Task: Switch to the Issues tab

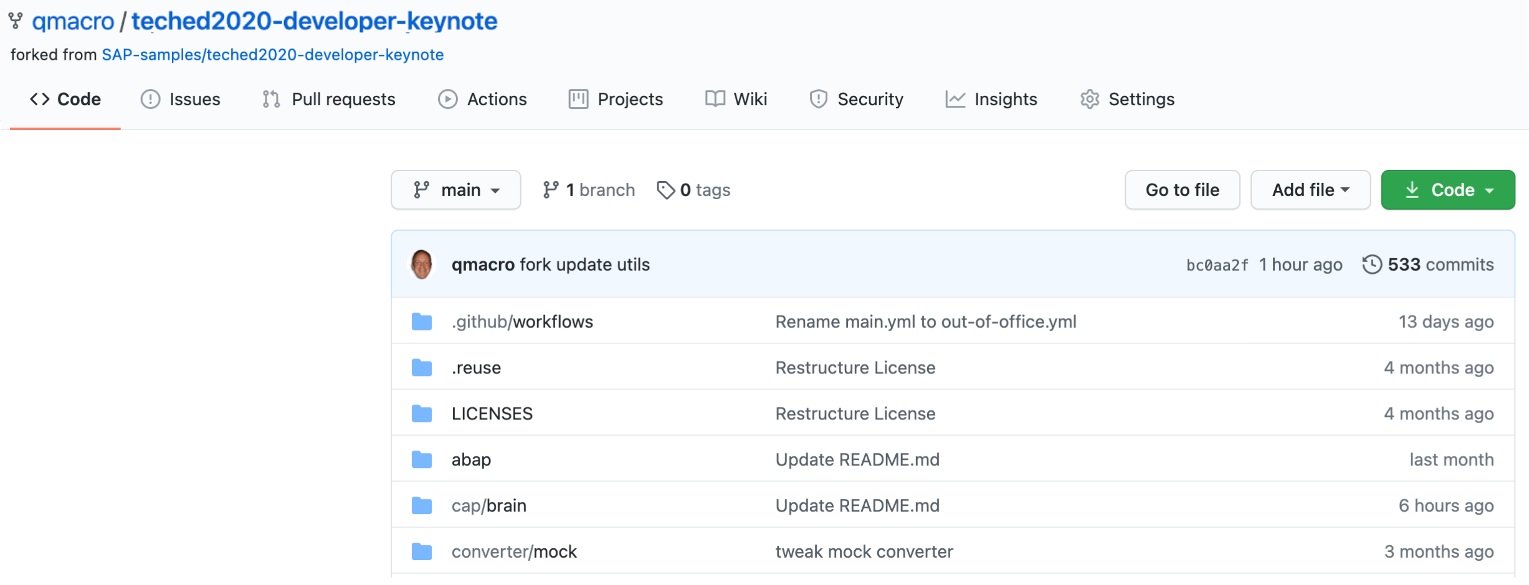Action: 181,100
